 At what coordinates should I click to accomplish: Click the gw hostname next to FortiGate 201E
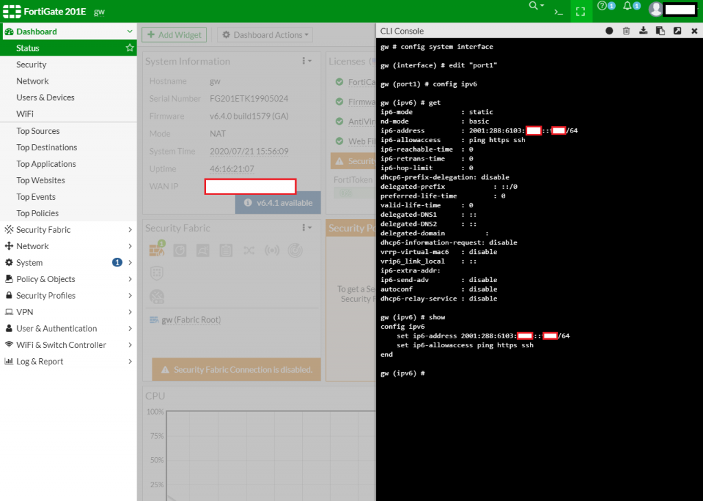pyautogui.click(x=99, y=12)
